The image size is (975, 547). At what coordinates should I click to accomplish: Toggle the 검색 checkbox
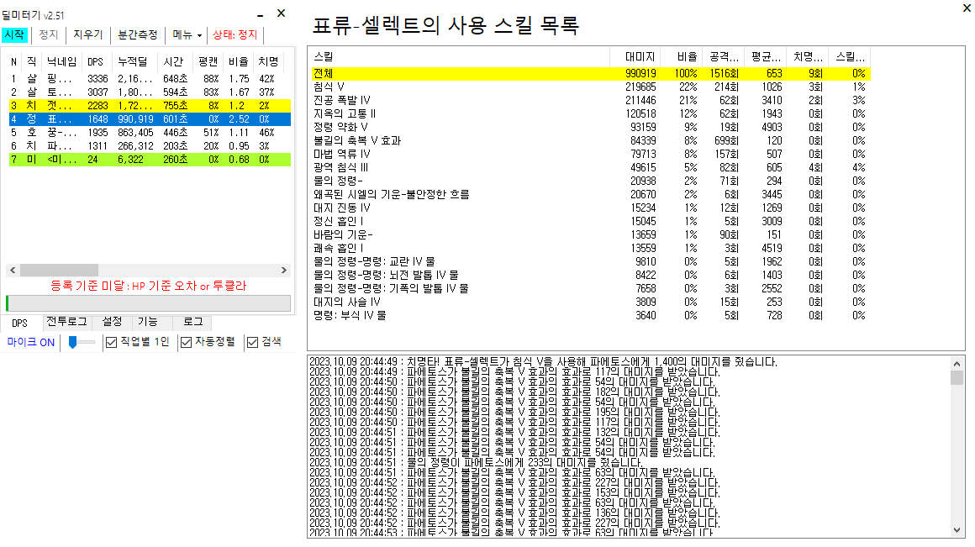coord(264,342)
